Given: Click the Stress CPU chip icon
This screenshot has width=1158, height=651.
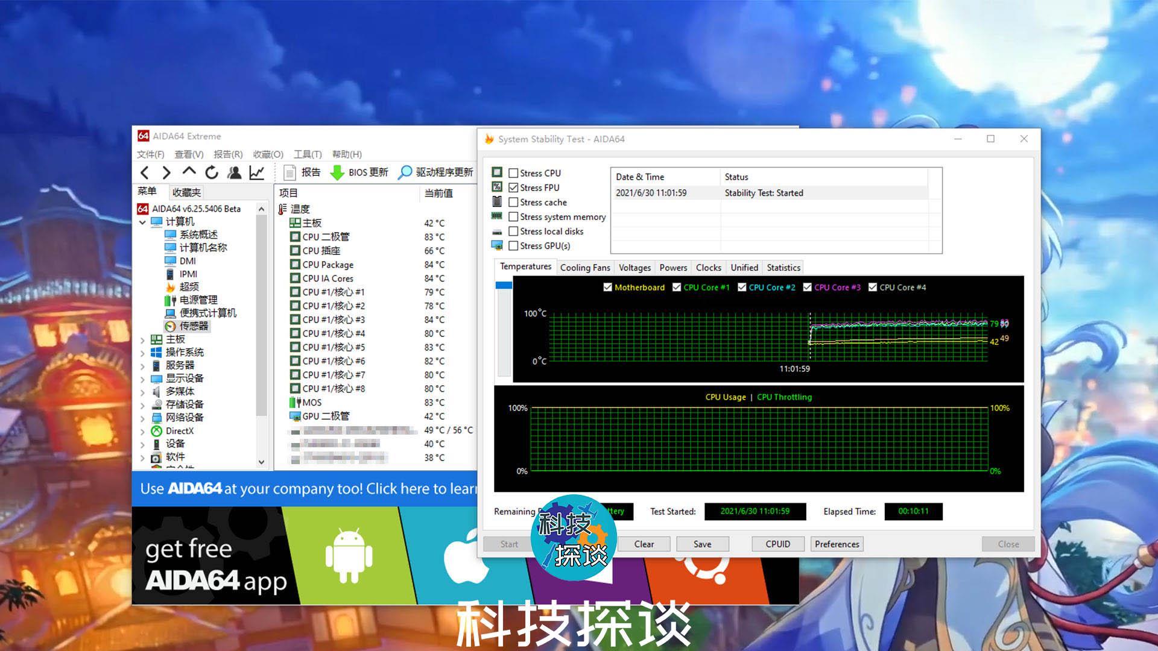Looking at the screenshot, I should click(x=497, y=172).
